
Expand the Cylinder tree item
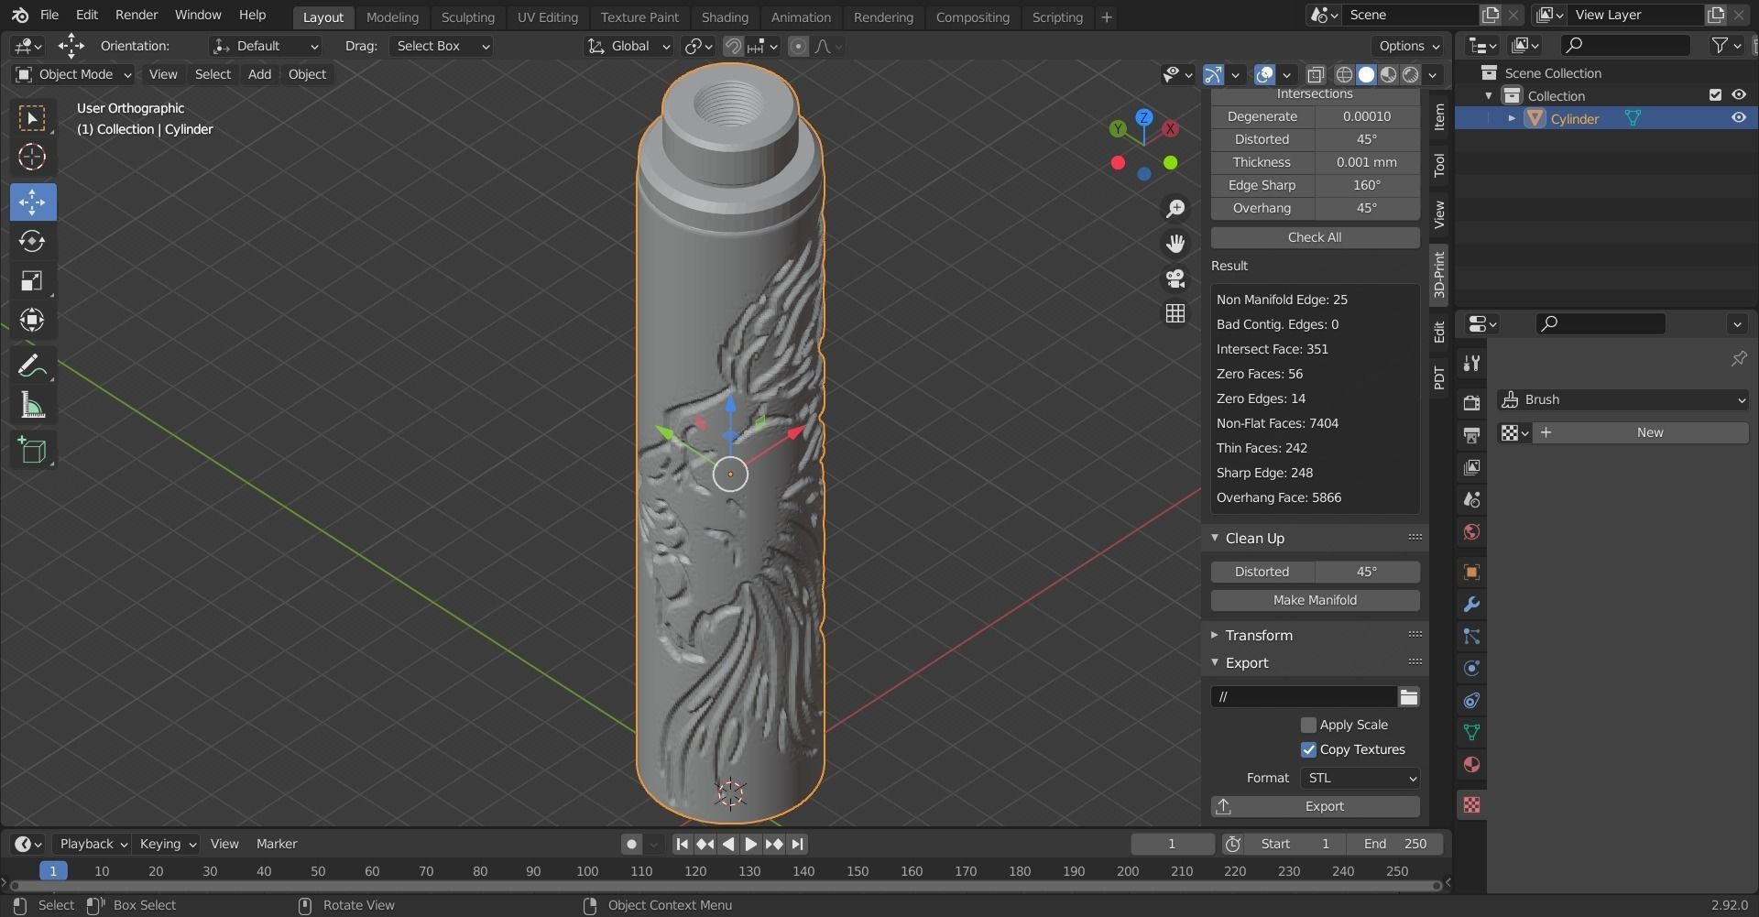point(1511,118)
